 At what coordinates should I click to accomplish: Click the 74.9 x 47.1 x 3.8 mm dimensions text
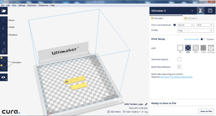(x=138, y=108)
